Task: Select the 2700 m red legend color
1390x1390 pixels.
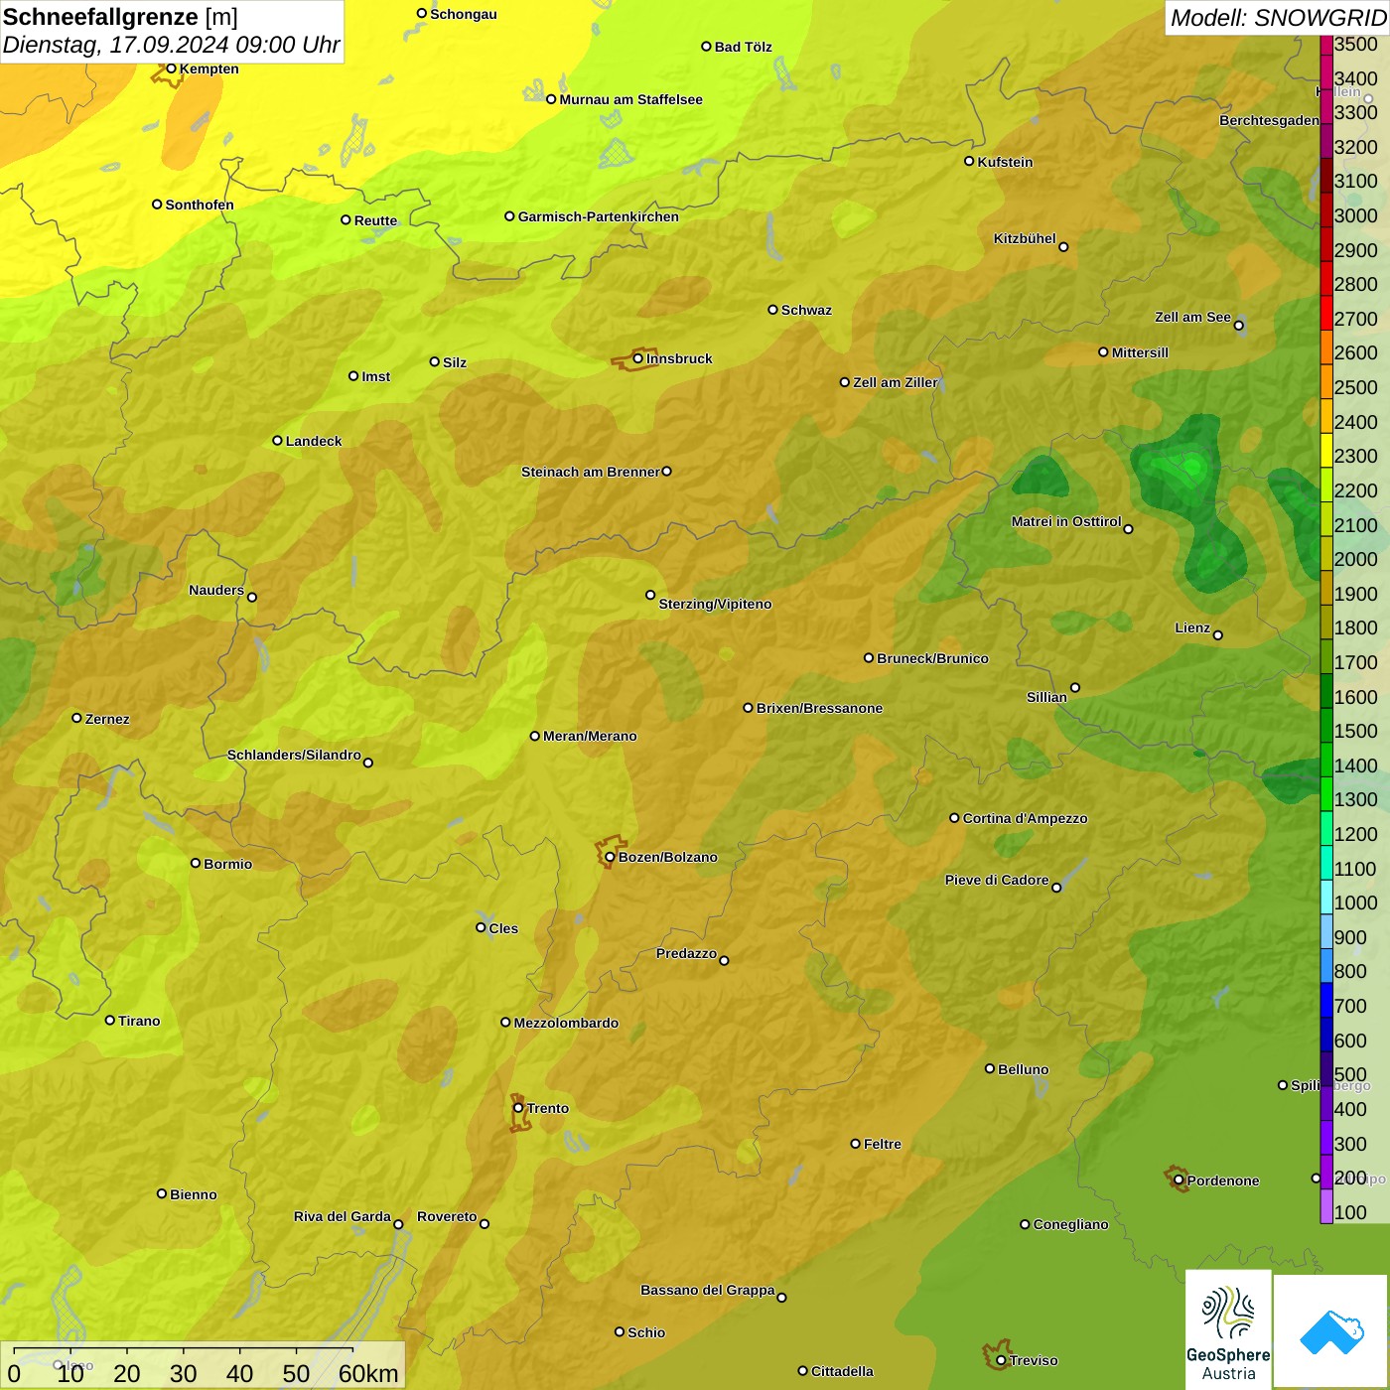Action: [1326, 313]
